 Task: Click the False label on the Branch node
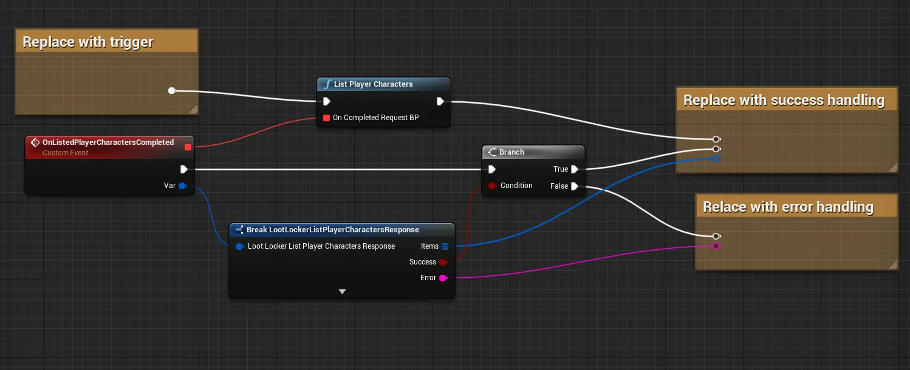(x=559, y=186)
